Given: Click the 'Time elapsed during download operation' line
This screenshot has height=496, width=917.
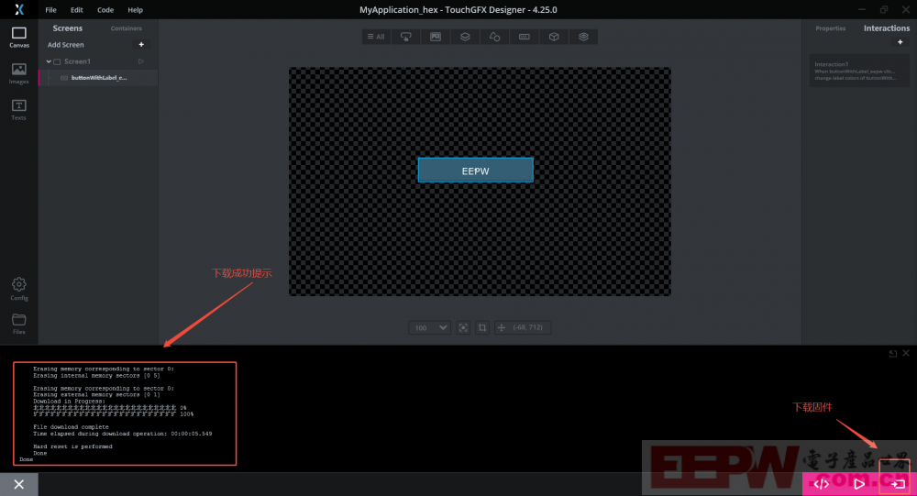Looking at the screenshot, I should pyautogui.click(x=122, y=434).
